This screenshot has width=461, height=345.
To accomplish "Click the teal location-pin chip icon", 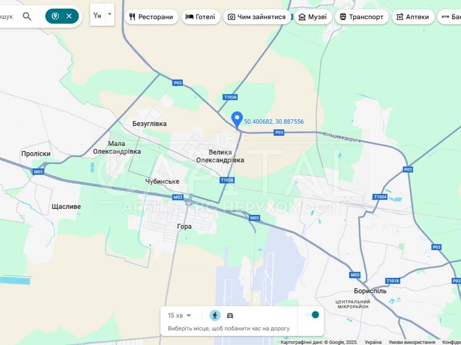I will [55, 16].
